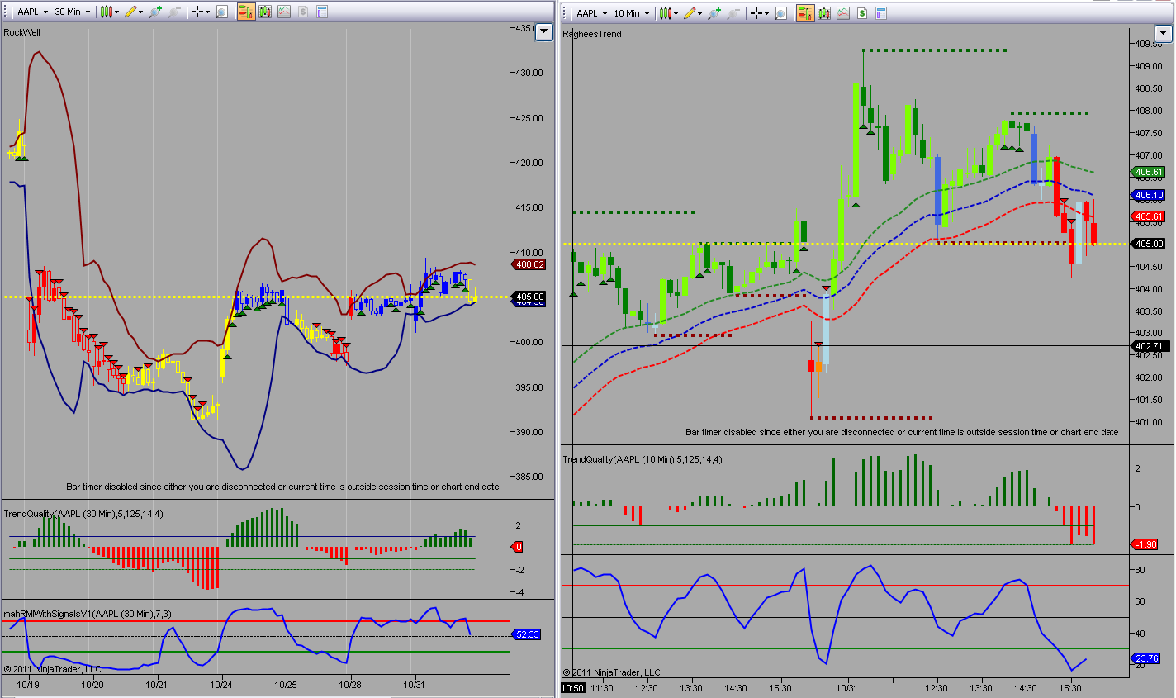Click the 11:30 time label on the 10 Min chart
This screenshot has height=698, width=1176.
point(602,688)
